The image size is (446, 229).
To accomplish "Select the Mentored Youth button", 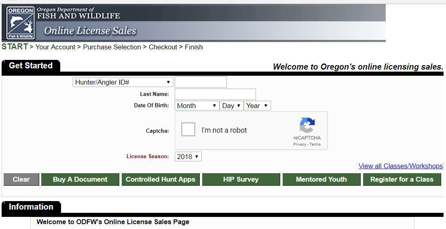I will coord(321,180).
